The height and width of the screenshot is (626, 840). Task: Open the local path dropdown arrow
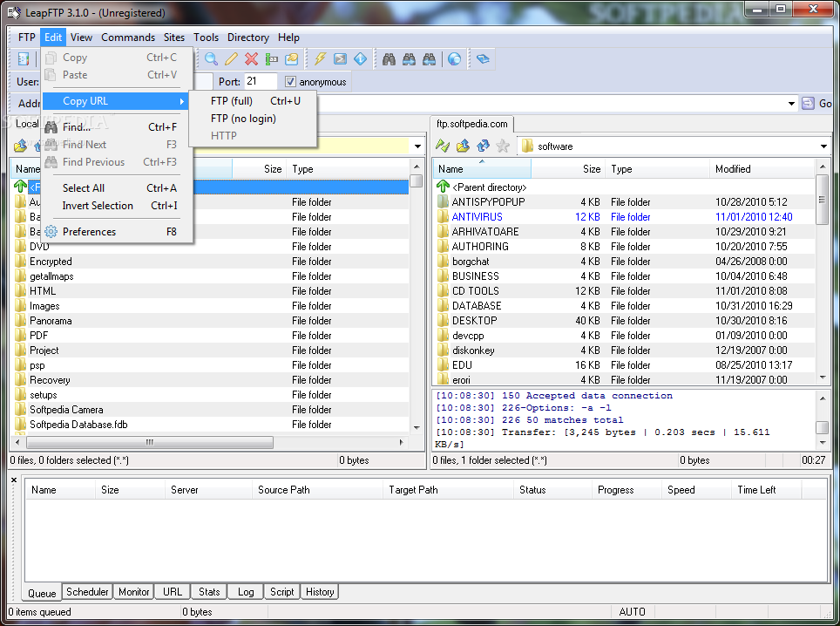pos(417,146)
